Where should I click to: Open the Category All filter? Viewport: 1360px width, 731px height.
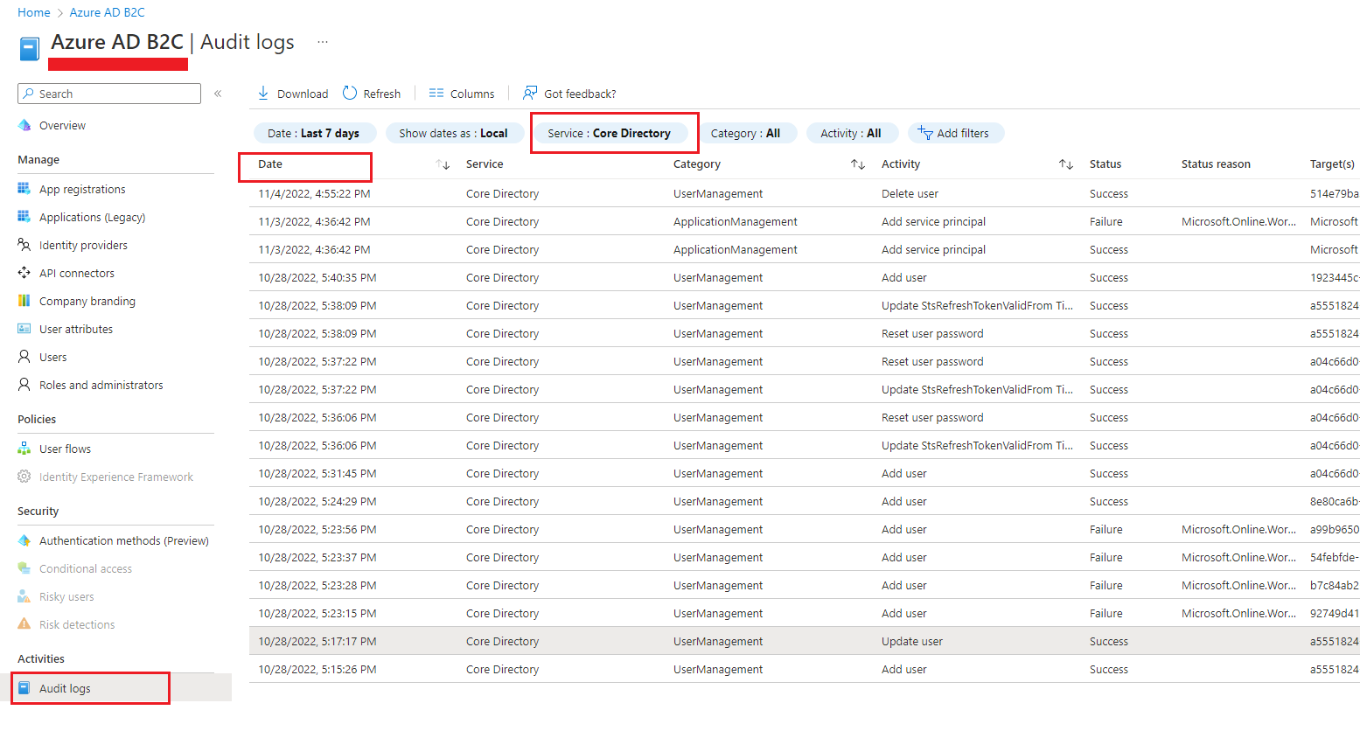click(746, 133)
